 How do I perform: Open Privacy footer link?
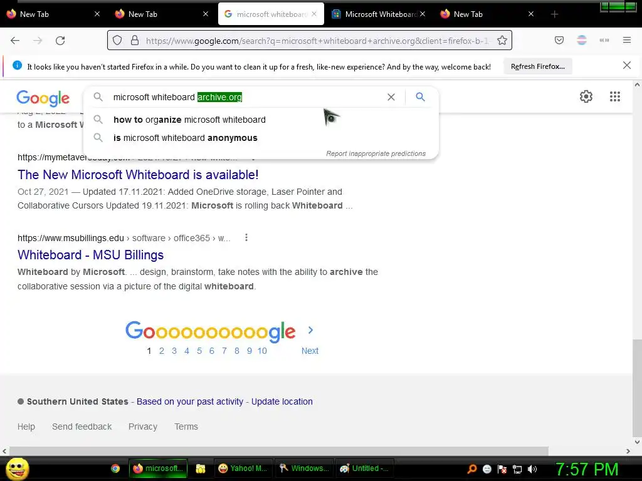click(x=143, y=427)
